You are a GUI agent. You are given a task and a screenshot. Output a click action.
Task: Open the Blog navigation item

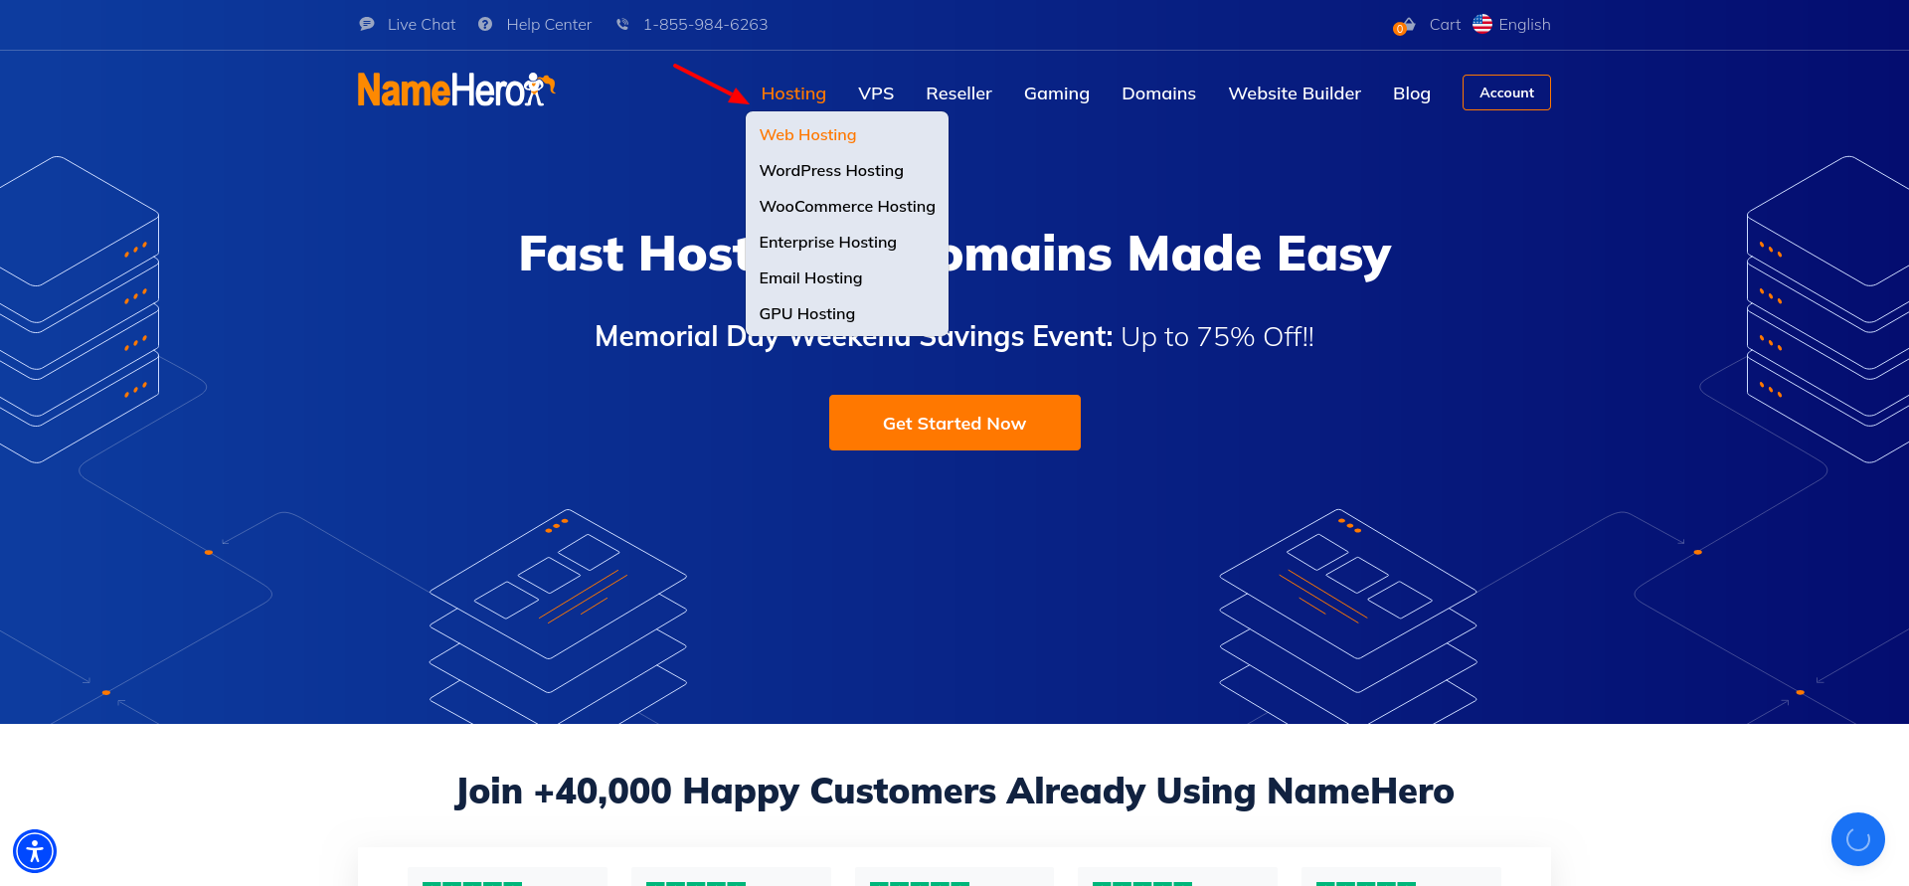1412,93
